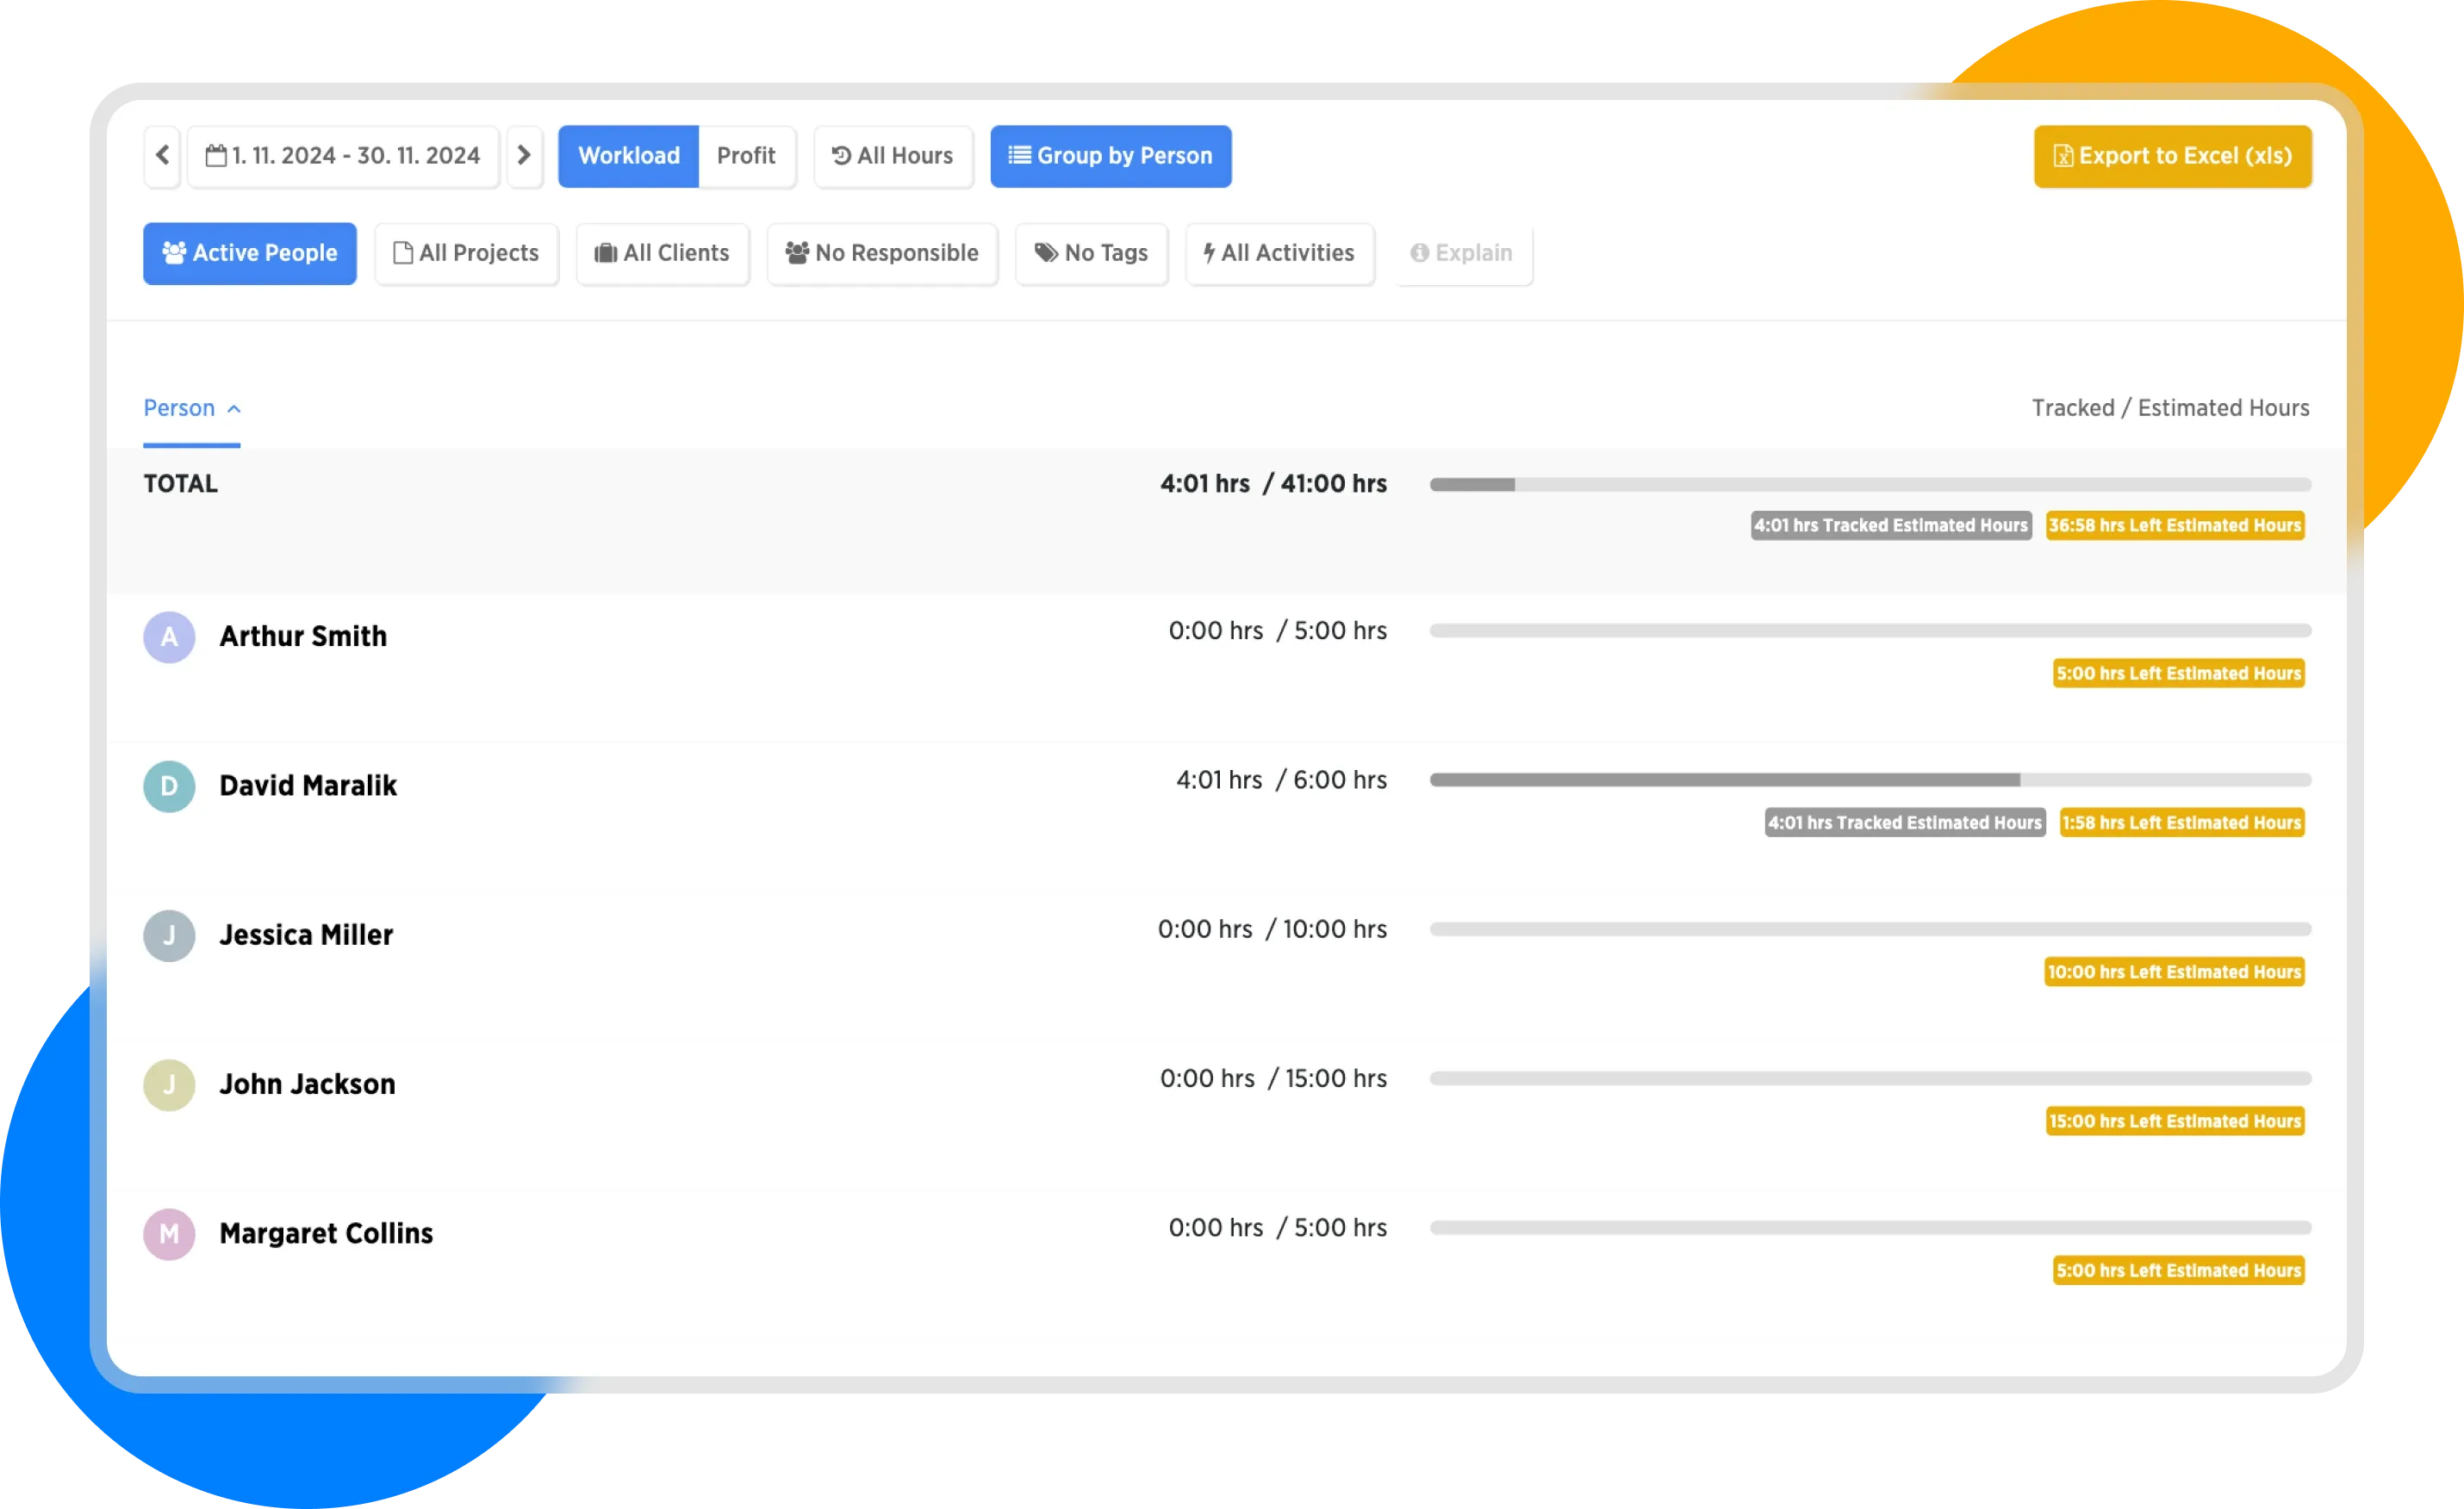Click Arthur Smith's avatar circle
Image resolution: width=2464 pixels, height=1509 pixels.
tap(169, 637)
